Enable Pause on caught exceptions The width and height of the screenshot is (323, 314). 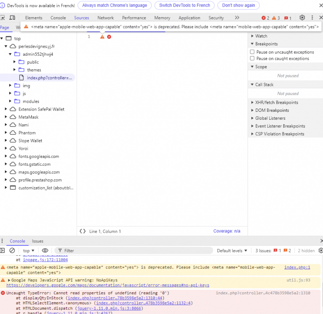(252, 58)
